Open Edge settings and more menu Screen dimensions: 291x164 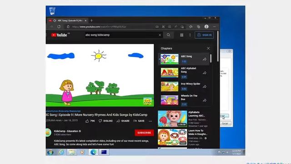click(214, 26)
